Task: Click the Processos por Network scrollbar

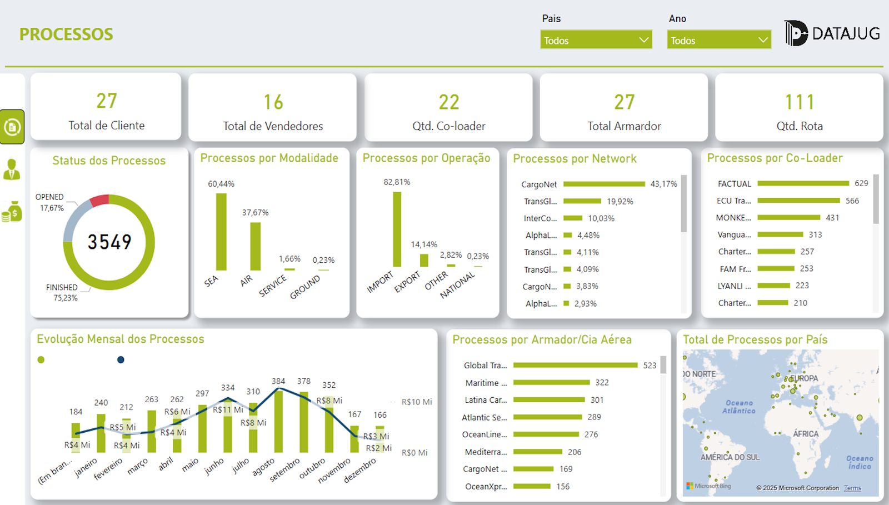Action: click(684, 204)
